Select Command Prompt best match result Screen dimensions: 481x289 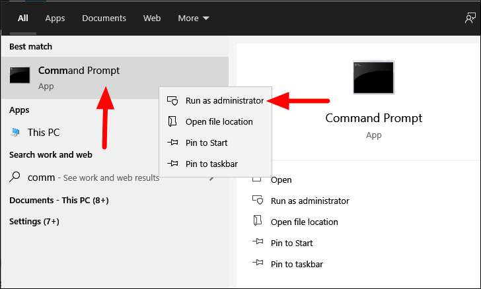115,78
